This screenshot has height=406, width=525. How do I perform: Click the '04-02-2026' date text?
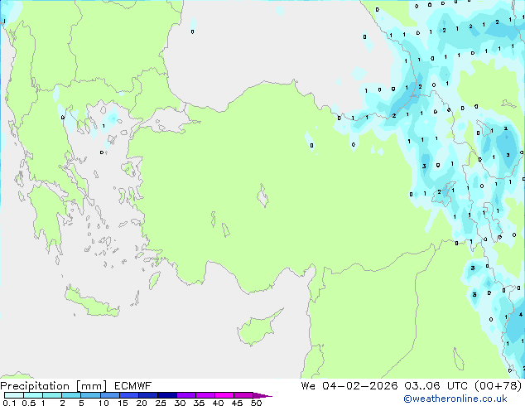coord(360,386)
